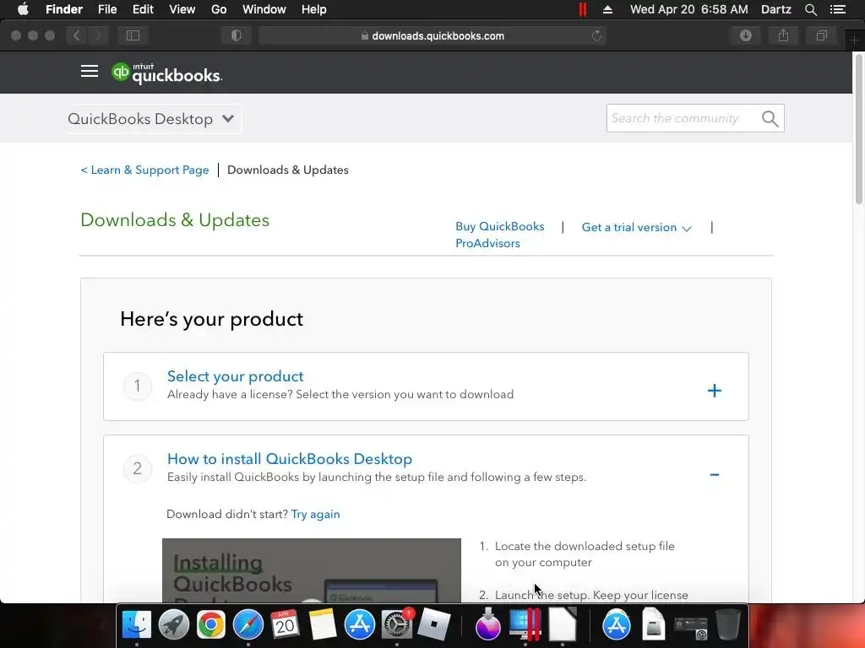
Task: Click the Downloads & Updates breadcrumb text
Action: point(288,170)
